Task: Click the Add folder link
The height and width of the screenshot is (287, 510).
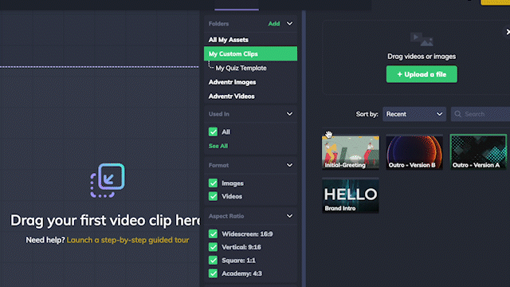Action: 274,24
